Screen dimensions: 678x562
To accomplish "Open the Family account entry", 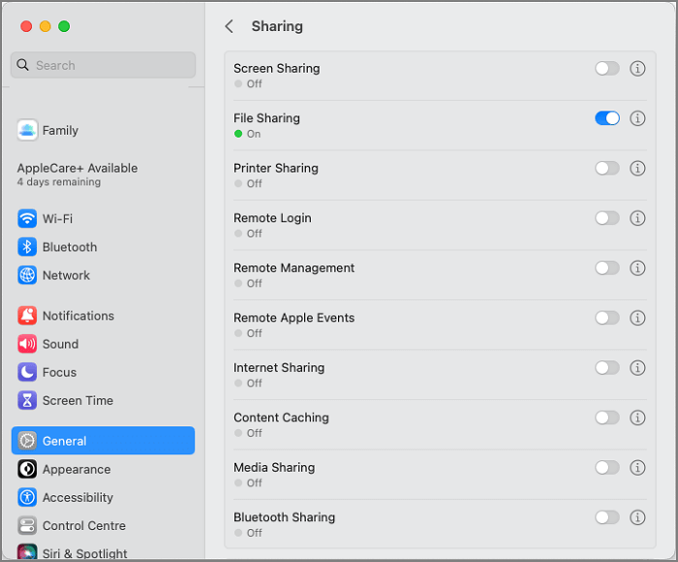I will tap(60, 131).
